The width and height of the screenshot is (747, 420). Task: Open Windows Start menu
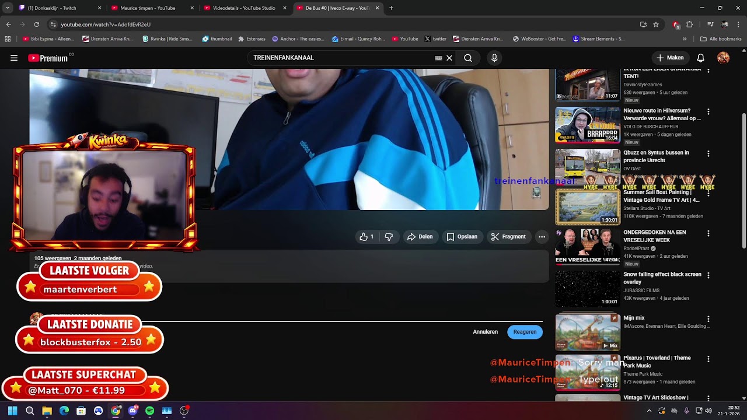click(x=12, y=411)
